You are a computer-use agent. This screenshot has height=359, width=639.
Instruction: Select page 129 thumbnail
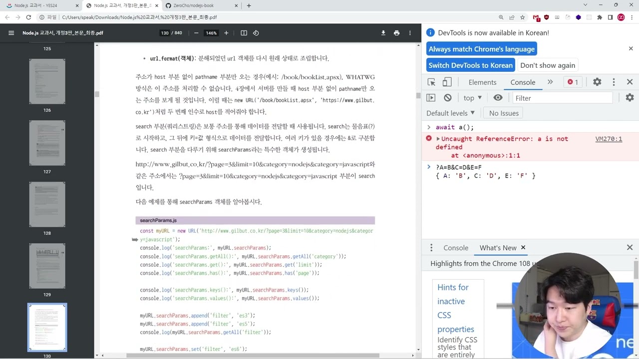coord(47,266)
